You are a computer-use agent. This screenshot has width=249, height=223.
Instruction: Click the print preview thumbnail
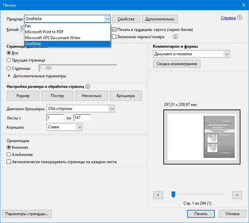point(202,137)
